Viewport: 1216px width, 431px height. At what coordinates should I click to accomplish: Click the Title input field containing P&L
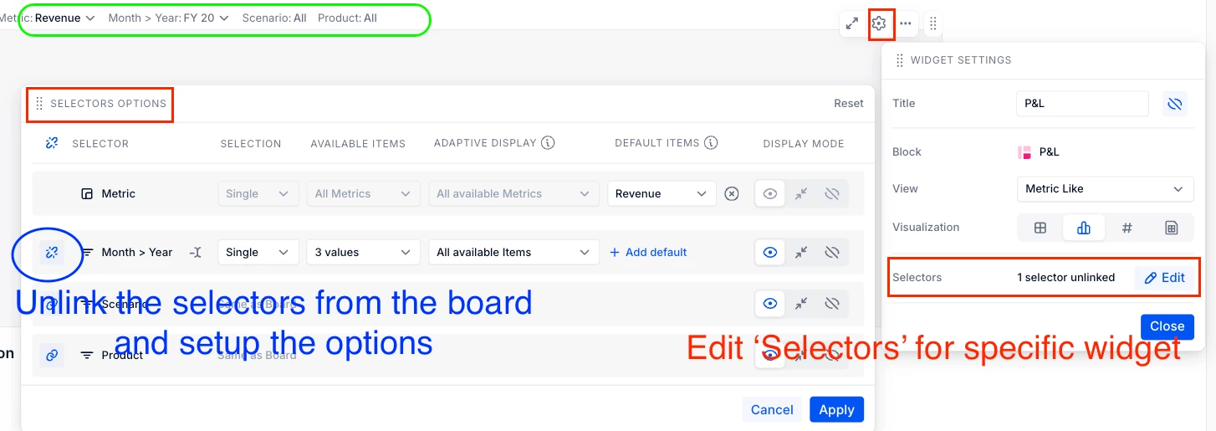tap(1082, 104)
